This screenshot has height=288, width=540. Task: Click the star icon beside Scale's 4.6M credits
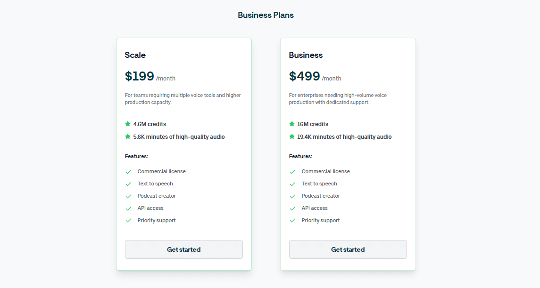pos(128,124)
